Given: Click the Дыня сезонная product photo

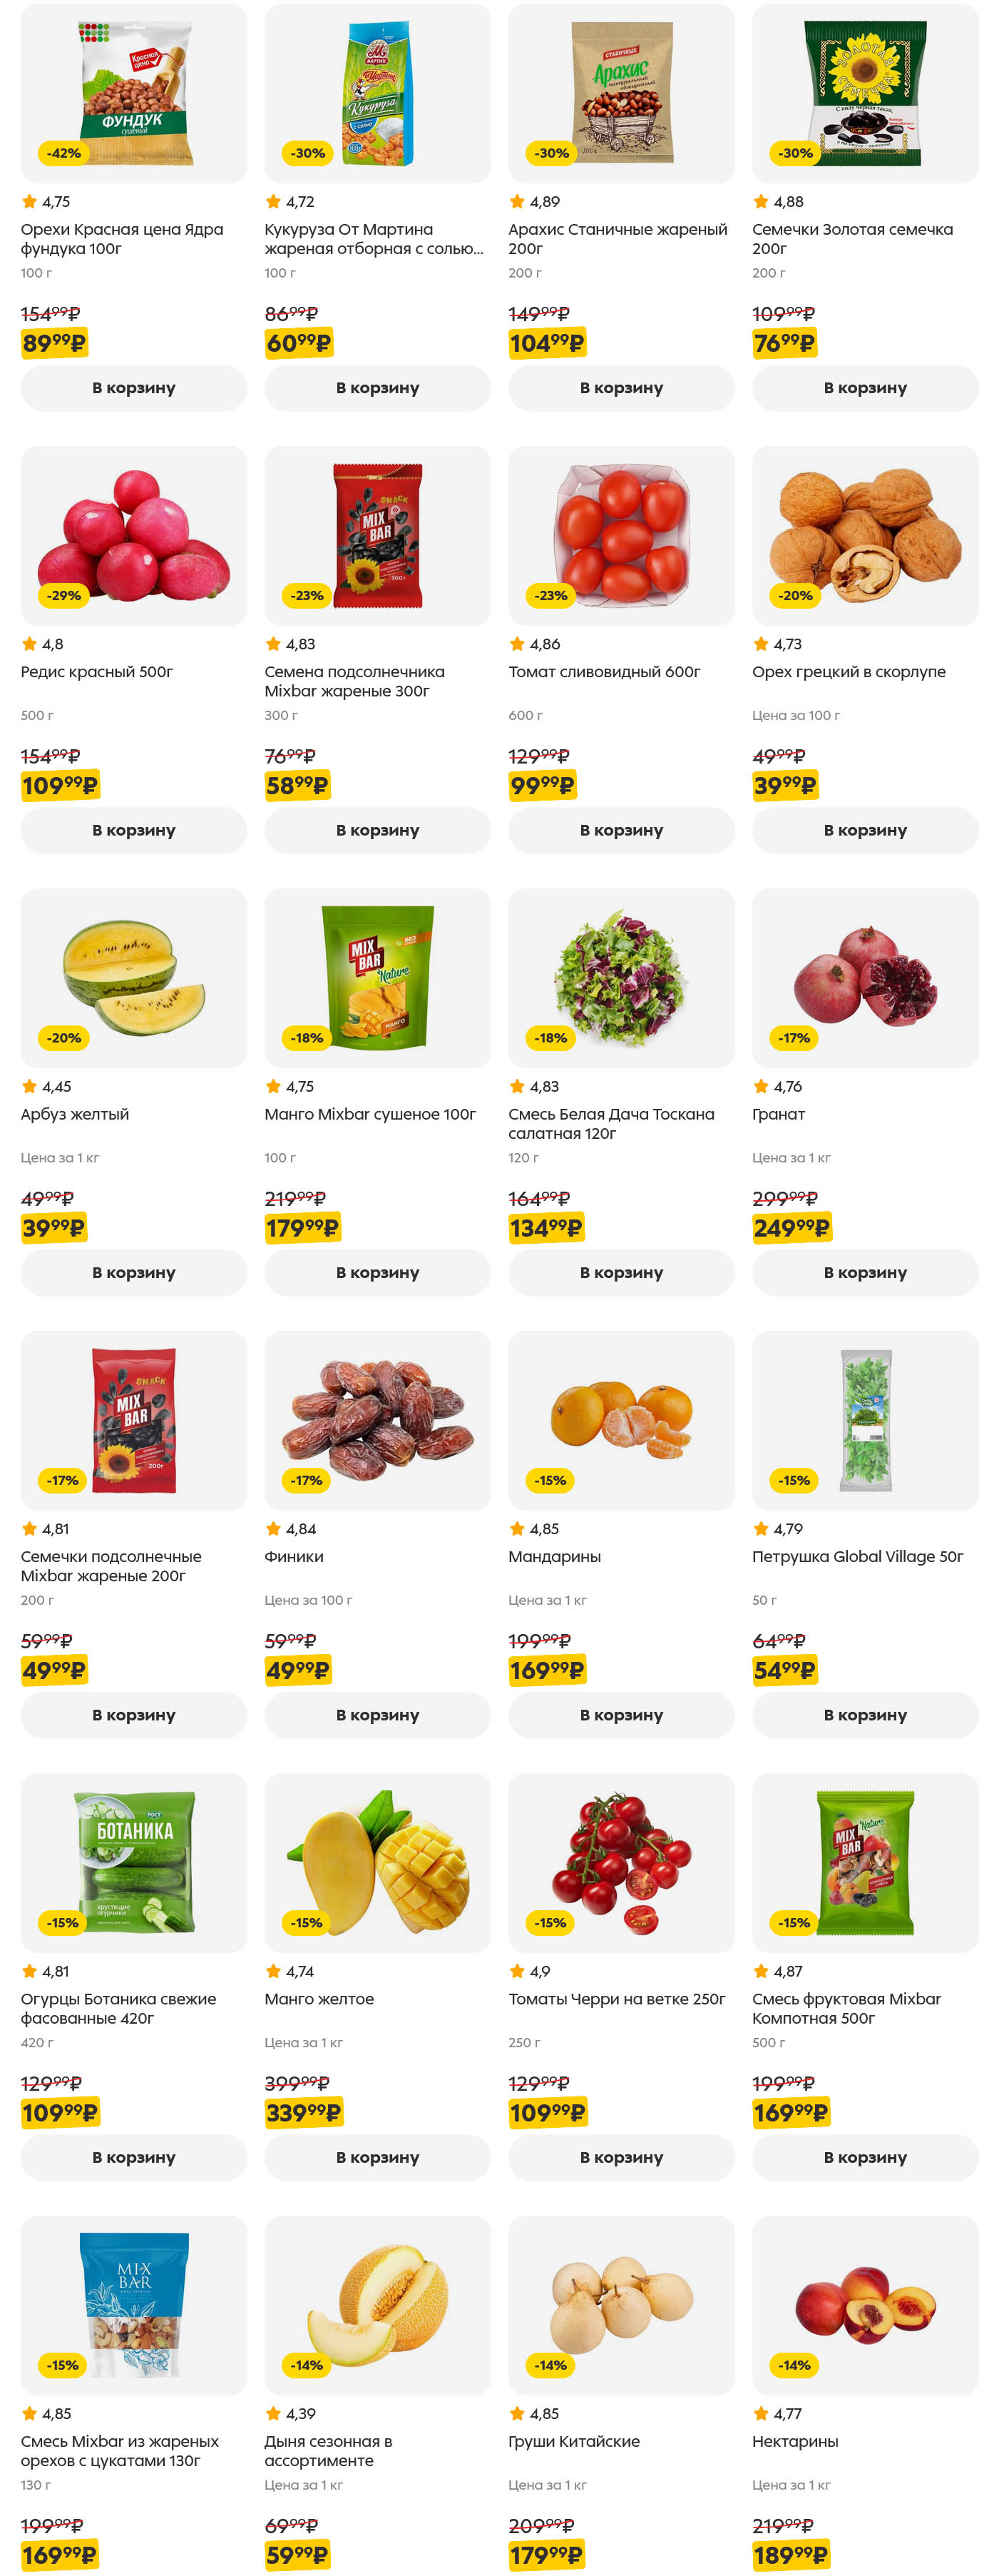Looking at the screenshot, I should coord(376,2304).
